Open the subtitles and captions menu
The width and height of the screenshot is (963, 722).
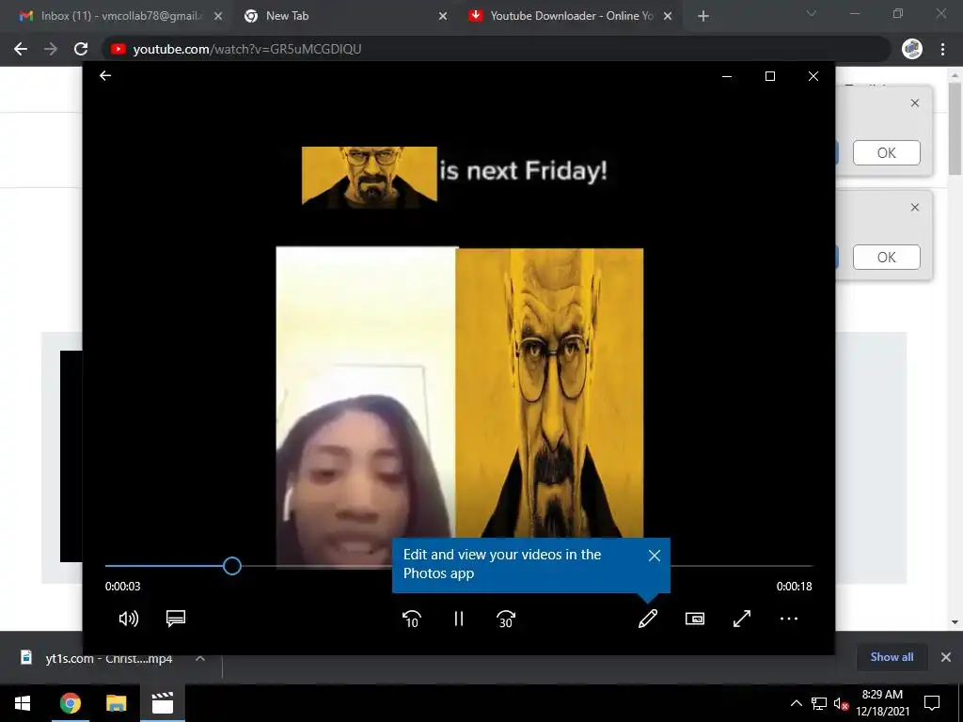(x=176, y=619)
